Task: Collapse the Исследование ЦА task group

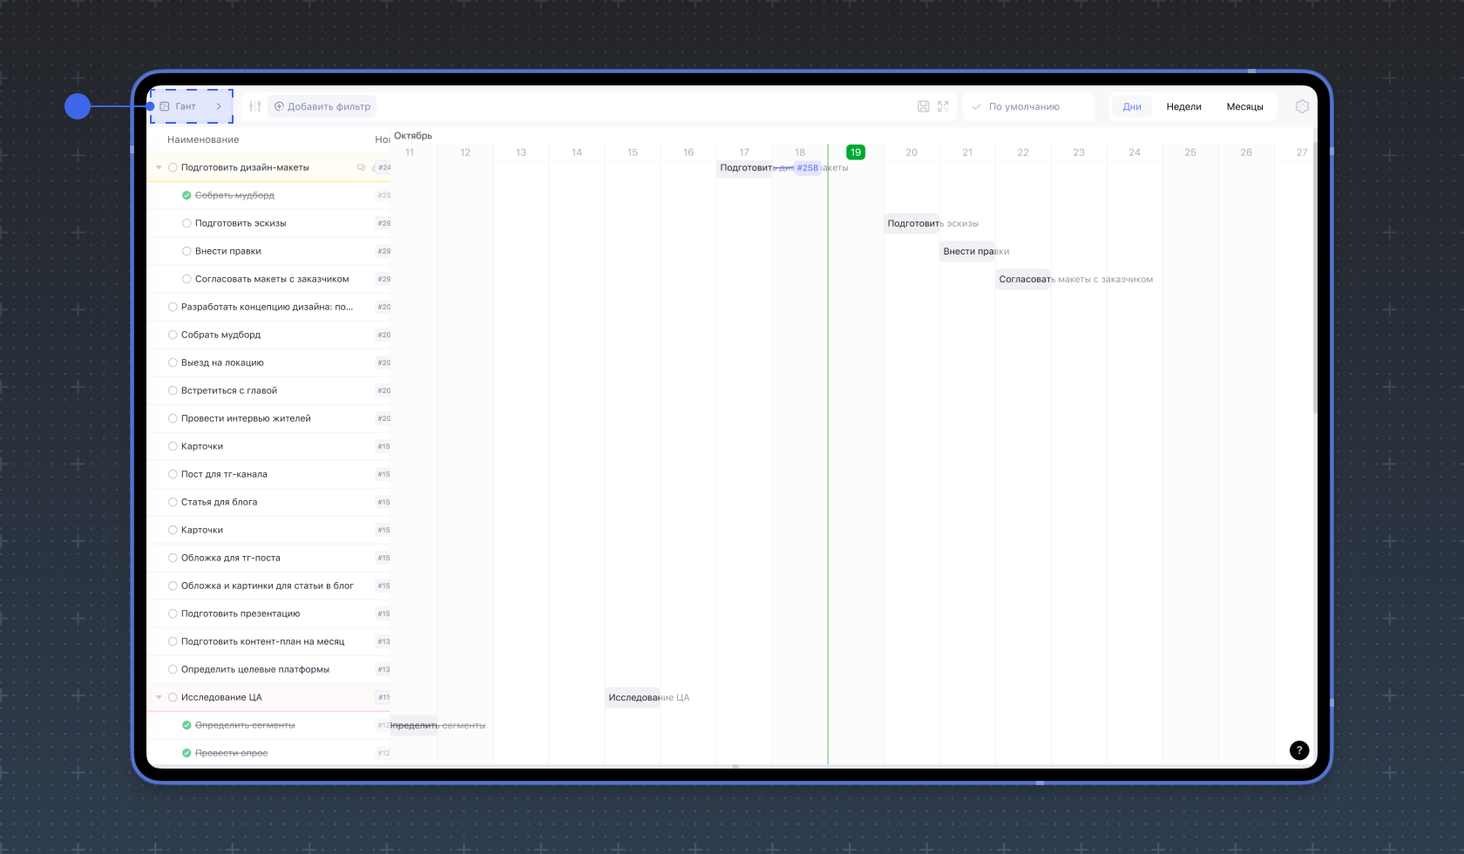Action: (x=159, y=697)
